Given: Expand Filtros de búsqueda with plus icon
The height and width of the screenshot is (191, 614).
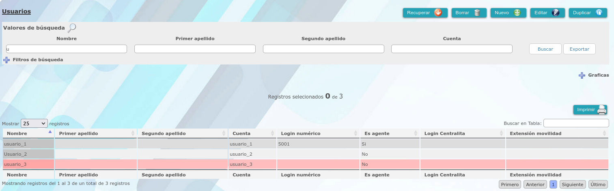Looking at the screenshot, I should 6,60.
